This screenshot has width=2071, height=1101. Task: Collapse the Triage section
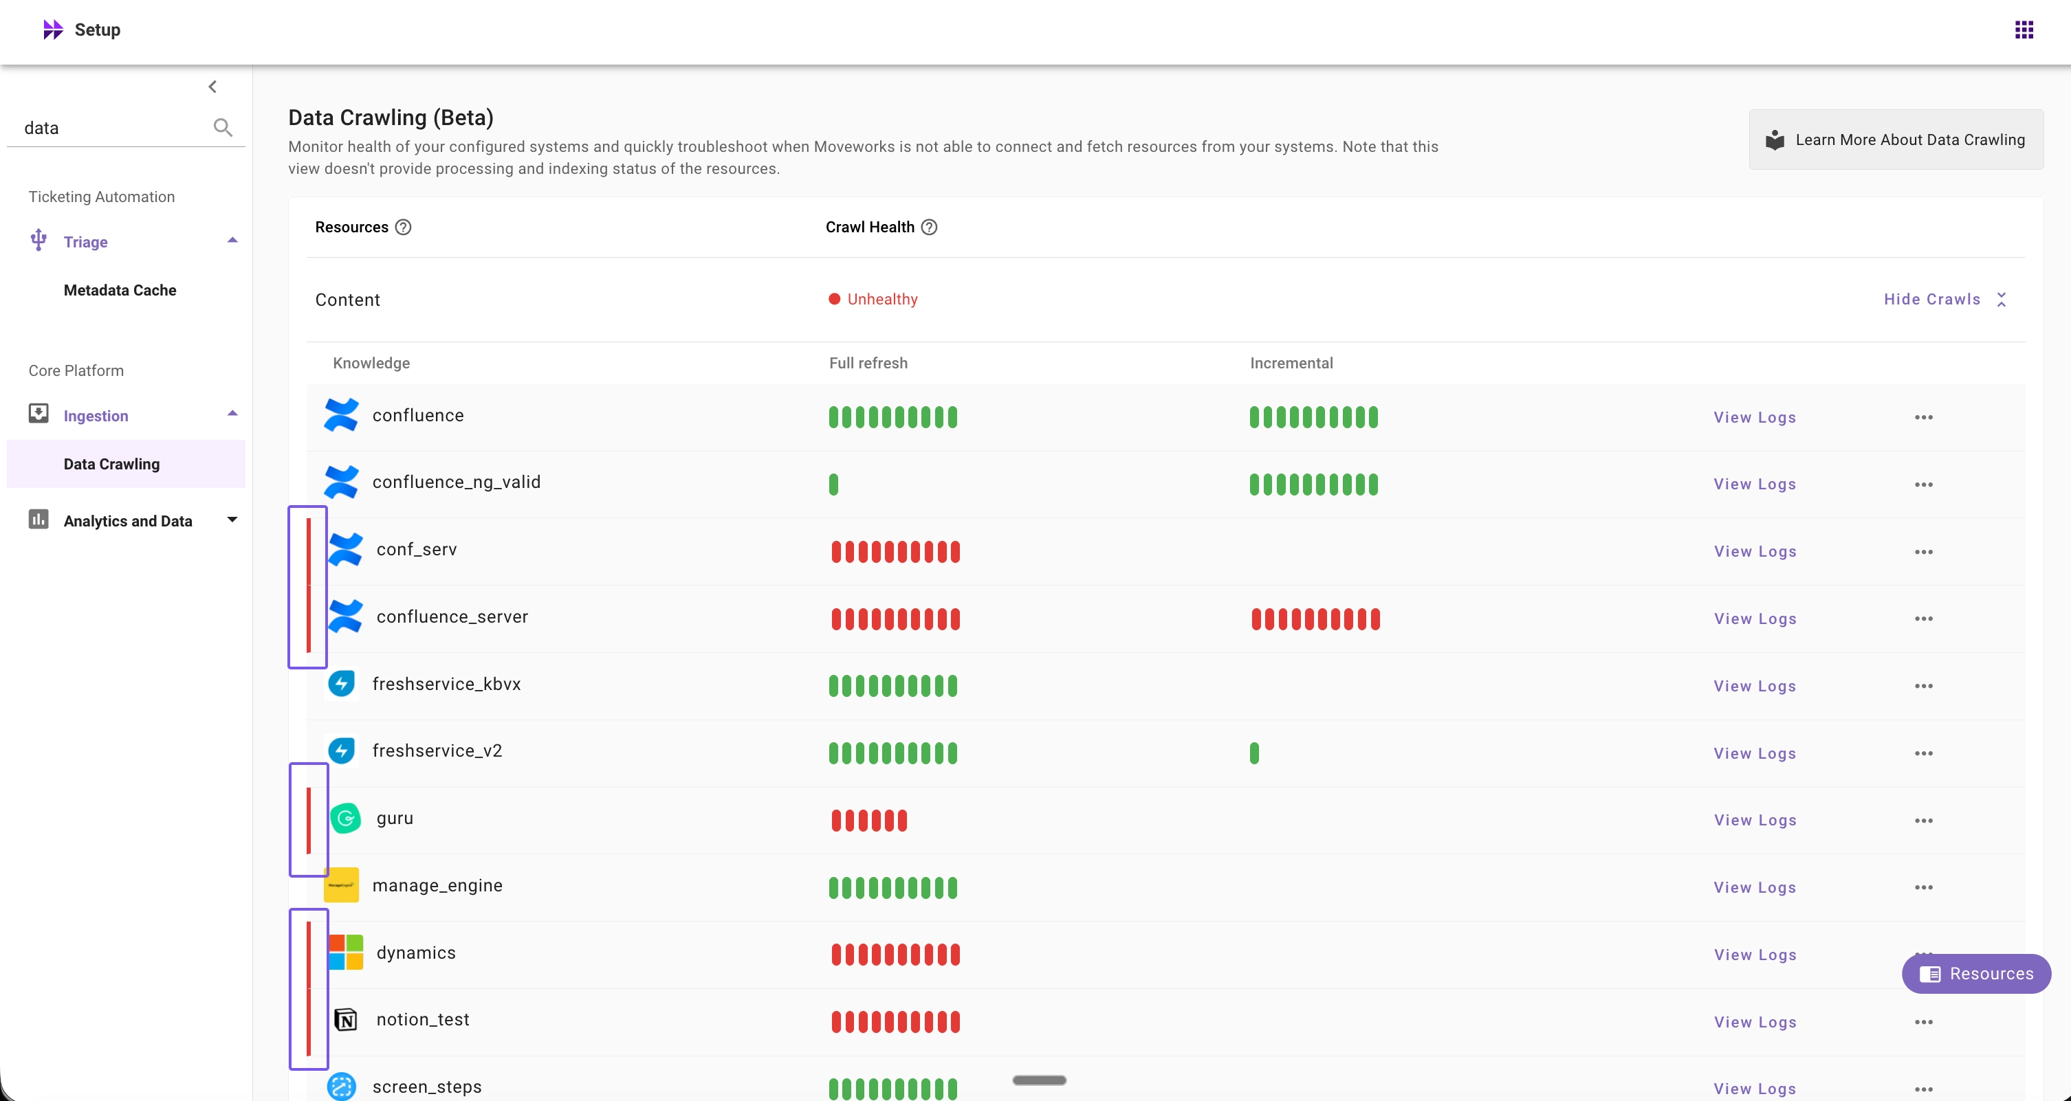(232, 241)
